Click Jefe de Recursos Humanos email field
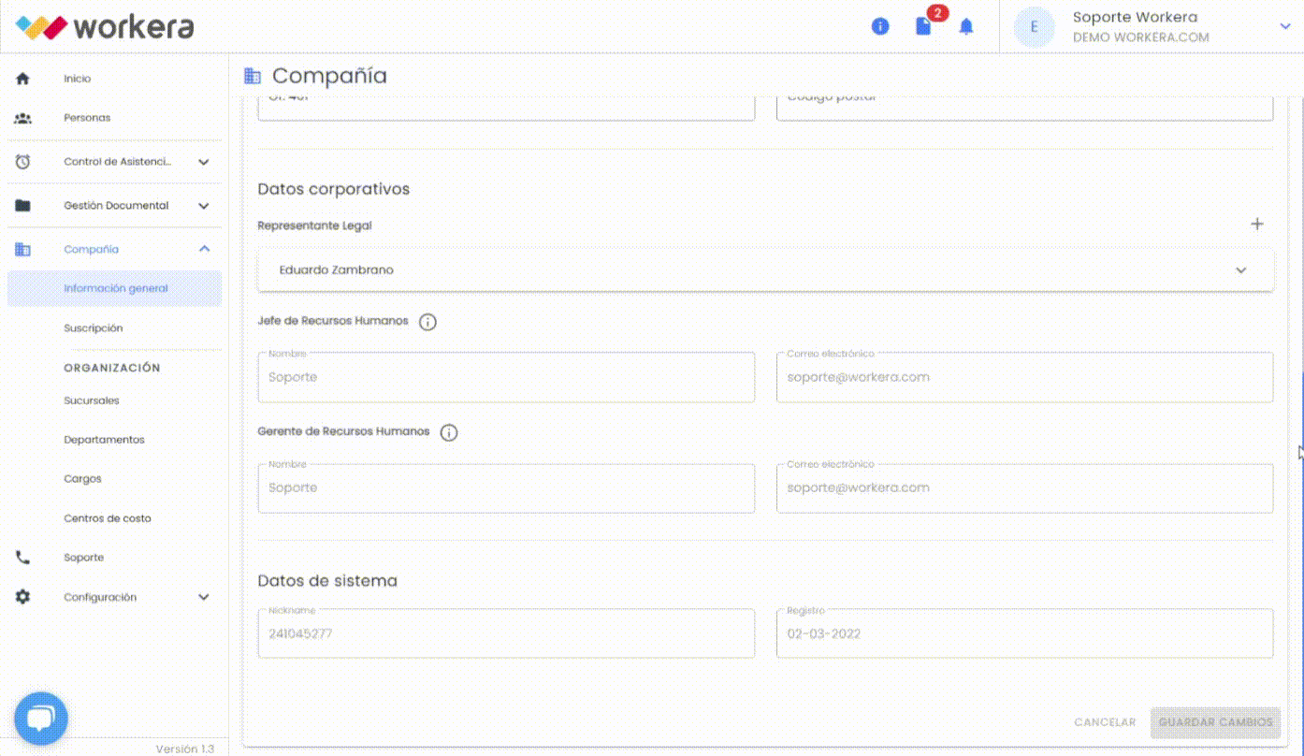 [1024, 377]
